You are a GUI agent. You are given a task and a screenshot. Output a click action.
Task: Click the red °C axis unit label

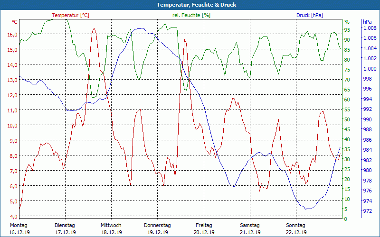(x=15, y=22)
